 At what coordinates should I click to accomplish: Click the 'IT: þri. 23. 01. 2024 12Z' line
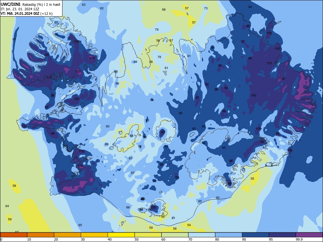point(20,9)
